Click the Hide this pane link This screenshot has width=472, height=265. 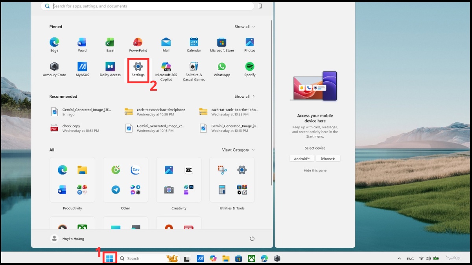pyautogui.click(x=315, y=170)
